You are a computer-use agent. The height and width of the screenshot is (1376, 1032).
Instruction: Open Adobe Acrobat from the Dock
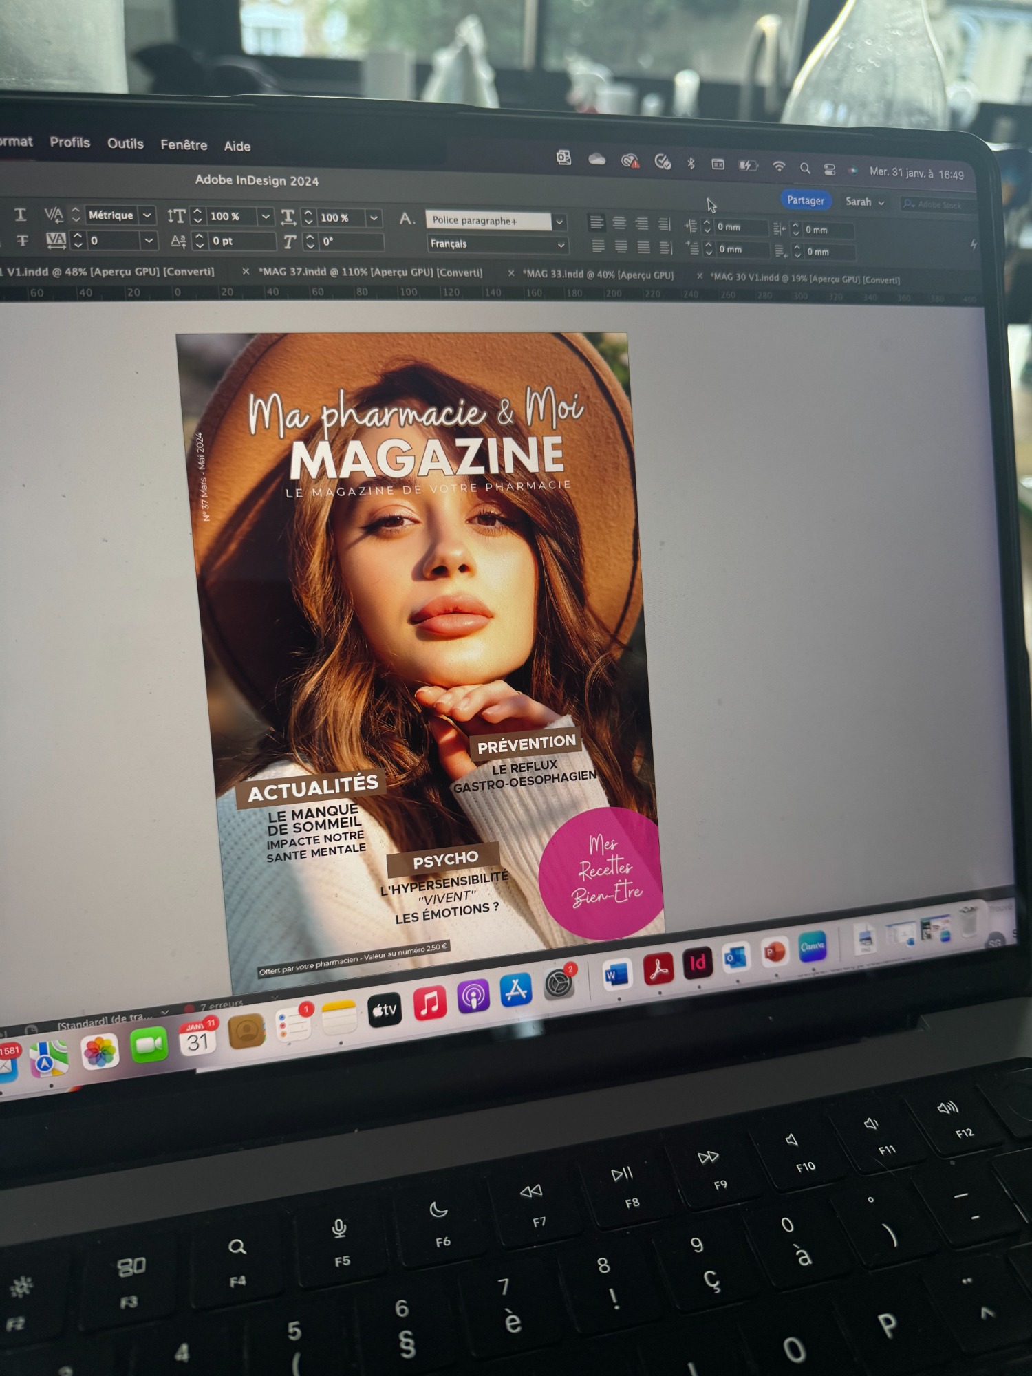coord(658,969)
